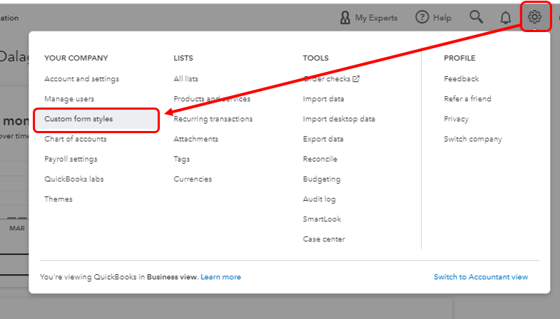Switch to Accountant view
This screenshot has height=319, width=560.
(481, 277)
